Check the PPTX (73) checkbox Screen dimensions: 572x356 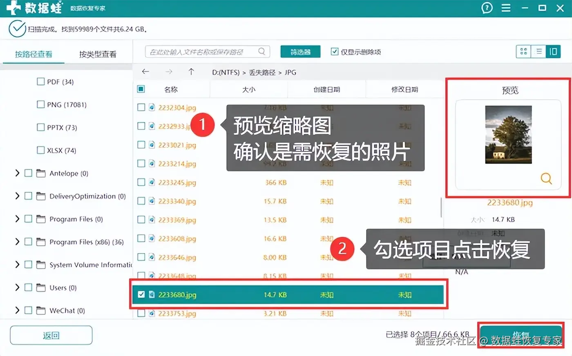pos(41,127)
